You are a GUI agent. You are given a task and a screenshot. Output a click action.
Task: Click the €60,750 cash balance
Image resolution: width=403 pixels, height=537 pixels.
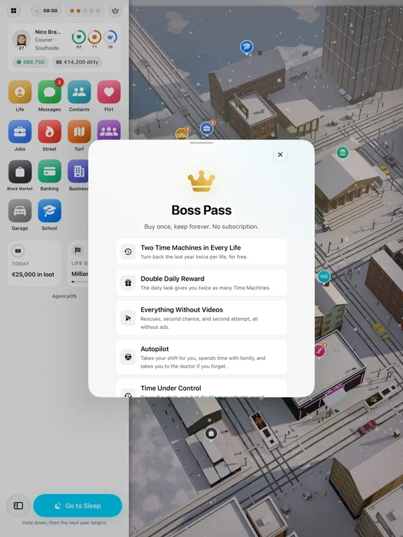(x=30, y=62)
